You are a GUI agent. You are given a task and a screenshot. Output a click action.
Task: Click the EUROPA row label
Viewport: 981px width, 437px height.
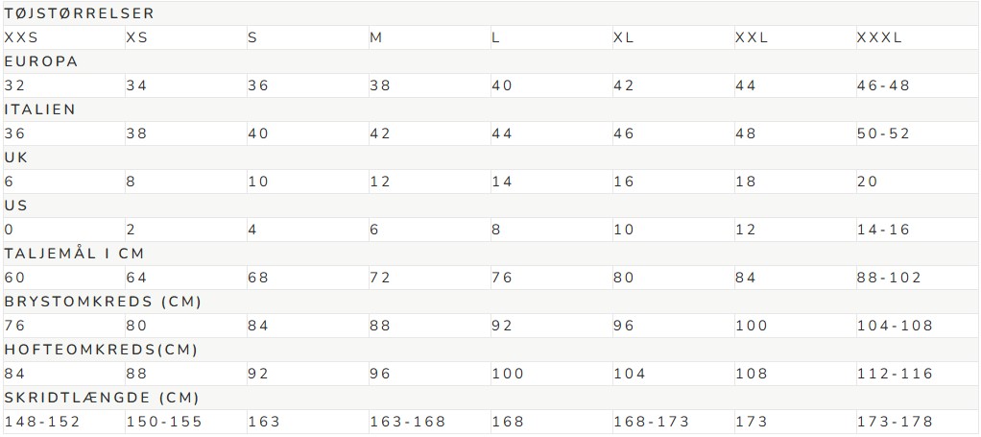point(41,61)
